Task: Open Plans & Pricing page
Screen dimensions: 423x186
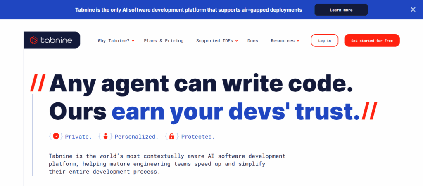Action: tap(164, 41)
